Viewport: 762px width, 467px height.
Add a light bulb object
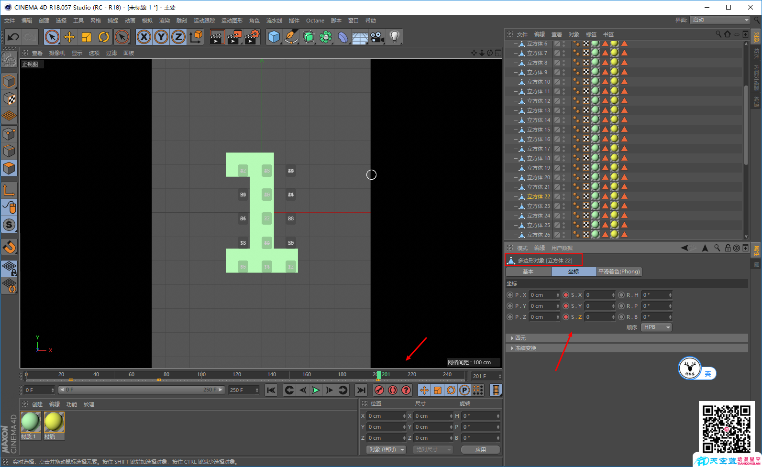pyautogui.click(x=394, y=37)
